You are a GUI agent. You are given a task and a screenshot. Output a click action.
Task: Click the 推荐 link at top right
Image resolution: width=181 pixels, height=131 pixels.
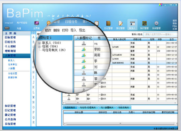point(174,21)
